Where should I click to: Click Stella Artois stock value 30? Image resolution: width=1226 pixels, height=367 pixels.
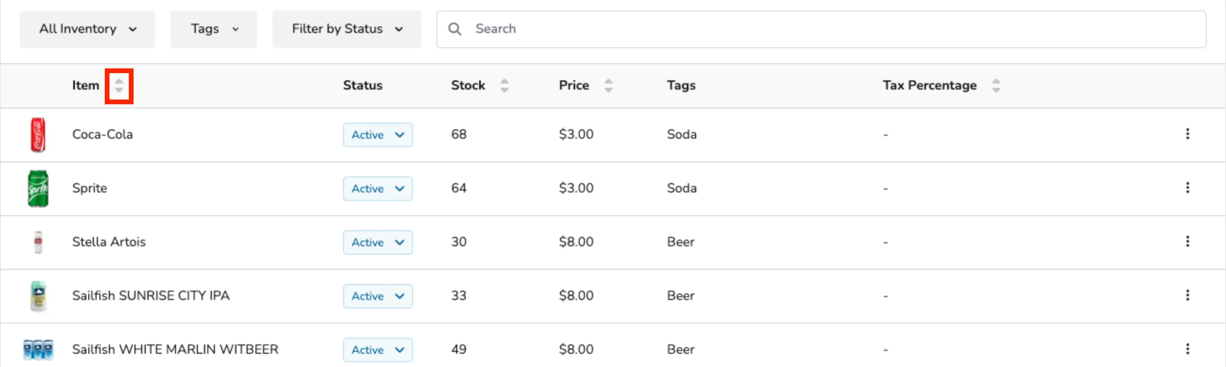pyautogui.click(x=459, y=242)
